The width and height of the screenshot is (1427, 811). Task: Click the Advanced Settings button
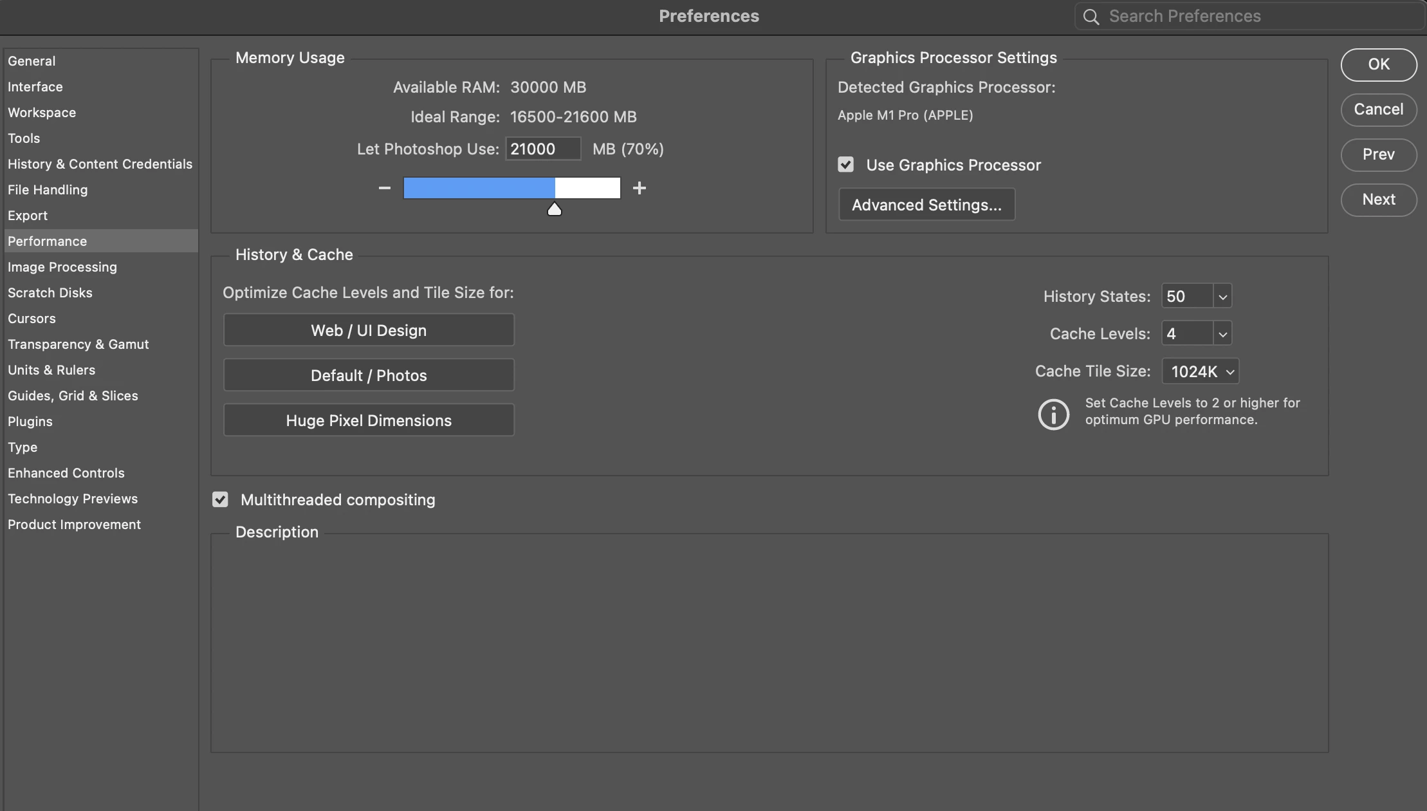click(926, 205)
